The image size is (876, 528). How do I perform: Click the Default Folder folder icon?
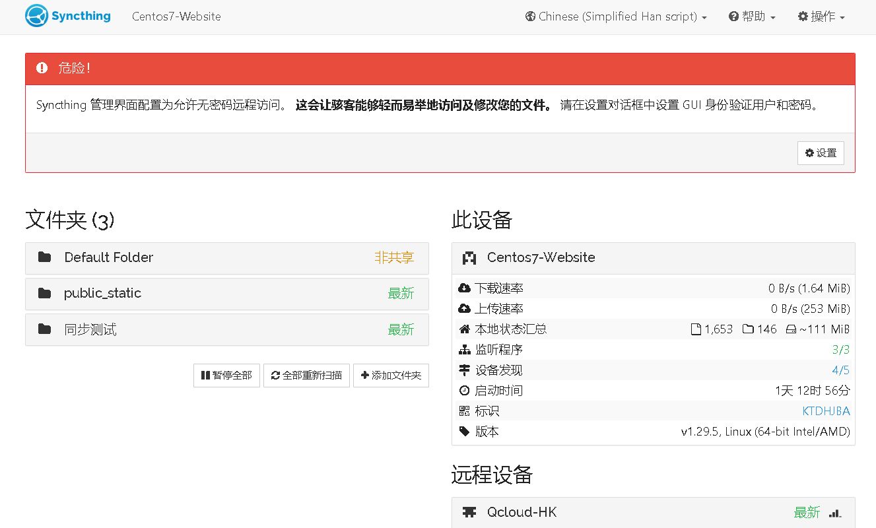point(44,257)
